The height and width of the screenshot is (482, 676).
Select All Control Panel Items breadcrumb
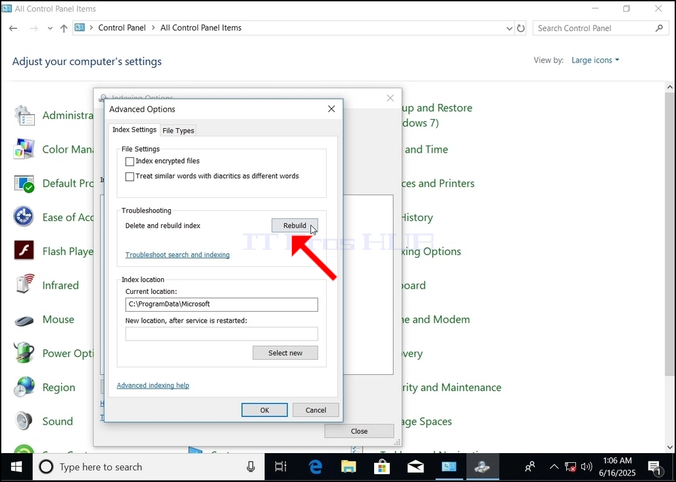coord(201,28)
